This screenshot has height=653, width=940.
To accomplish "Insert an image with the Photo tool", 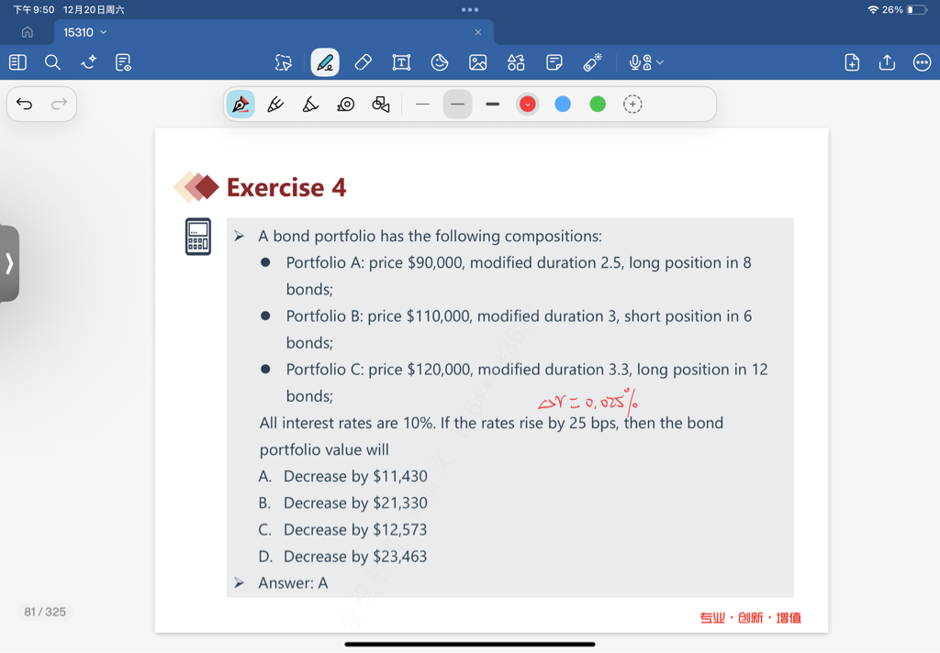I will [477, 62].
